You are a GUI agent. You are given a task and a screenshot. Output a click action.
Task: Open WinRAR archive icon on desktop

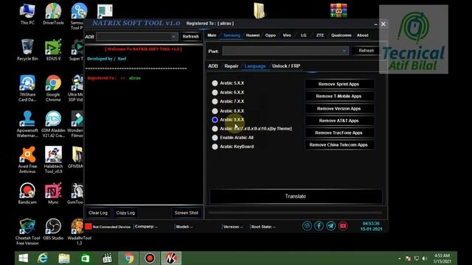339,10
